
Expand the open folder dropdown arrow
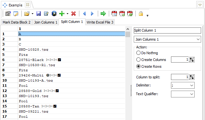pos(32,14)
